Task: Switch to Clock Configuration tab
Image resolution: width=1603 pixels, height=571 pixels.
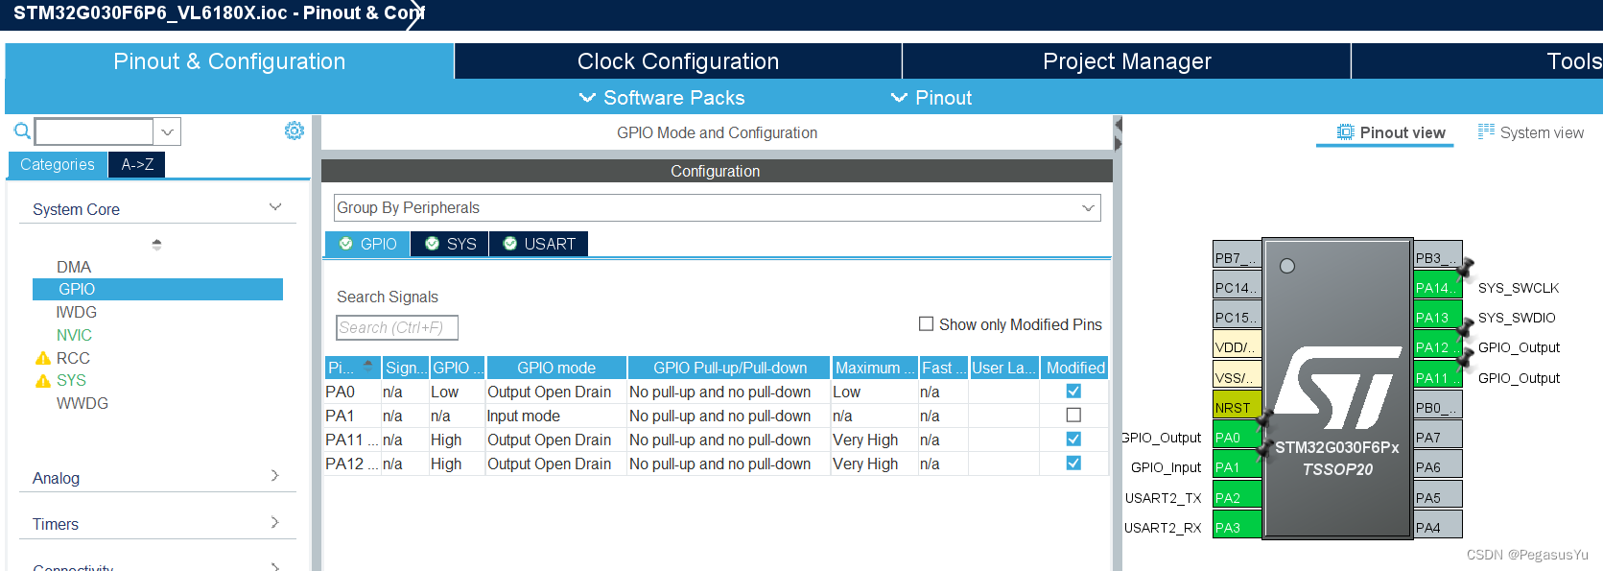Action: pyautogui.click(x=678, y=61)
